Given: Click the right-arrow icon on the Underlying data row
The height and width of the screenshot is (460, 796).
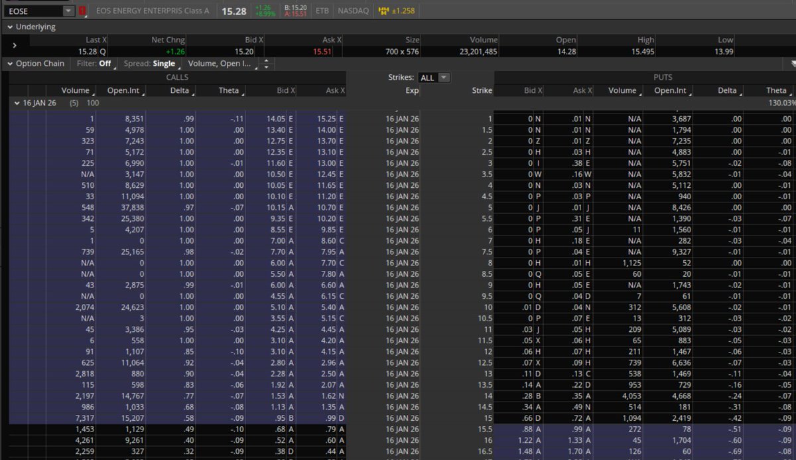Looking at the screenshot, I should click(15, 46).
